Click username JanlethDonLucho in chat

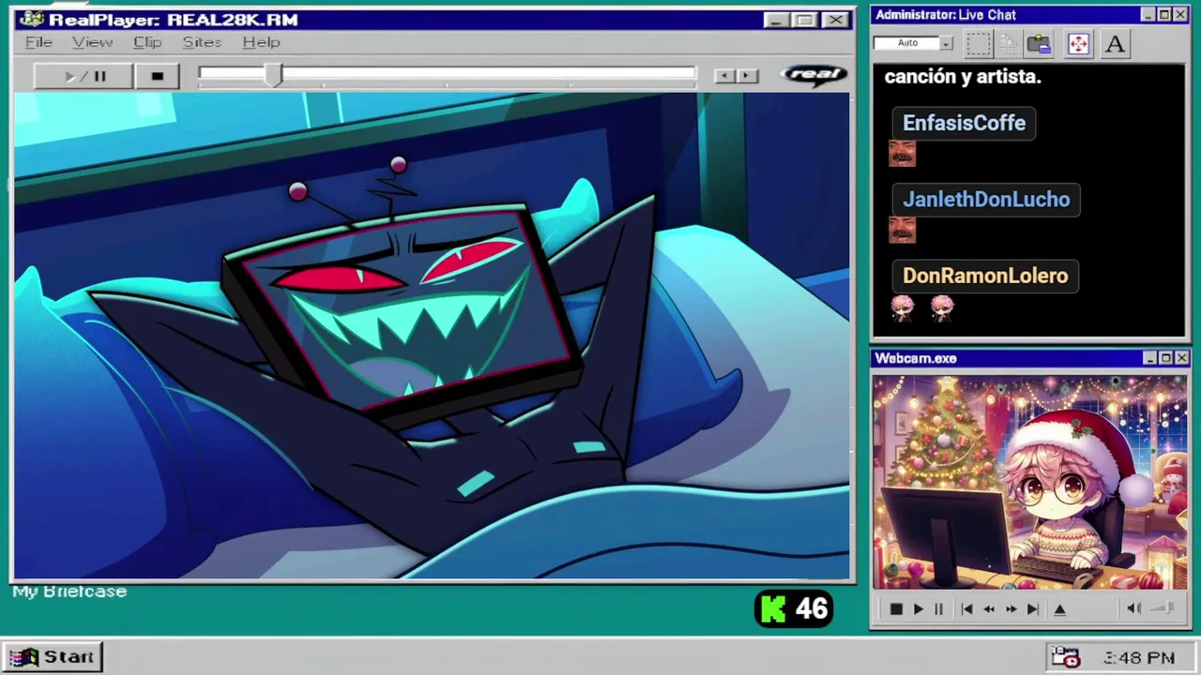985,200
